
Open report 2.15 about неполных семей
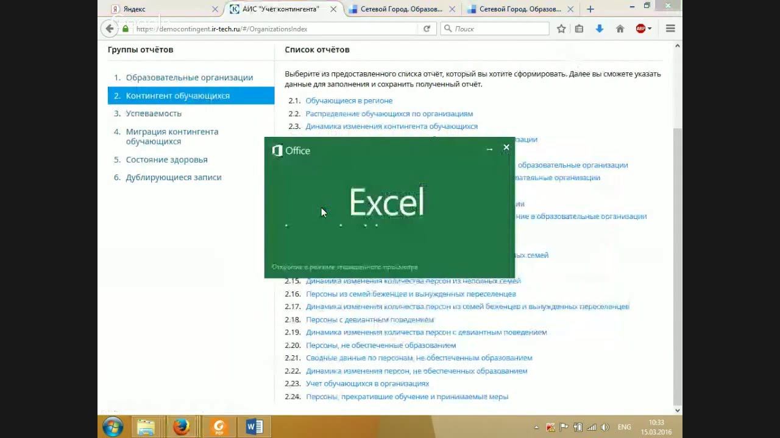click(x=414, y=281)
